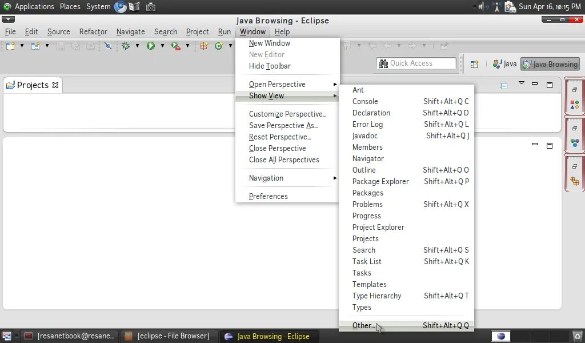Image resolution: width=585 pixels, height=343 pixels.
Task: Show the Outline view
Action: [406, 170]
